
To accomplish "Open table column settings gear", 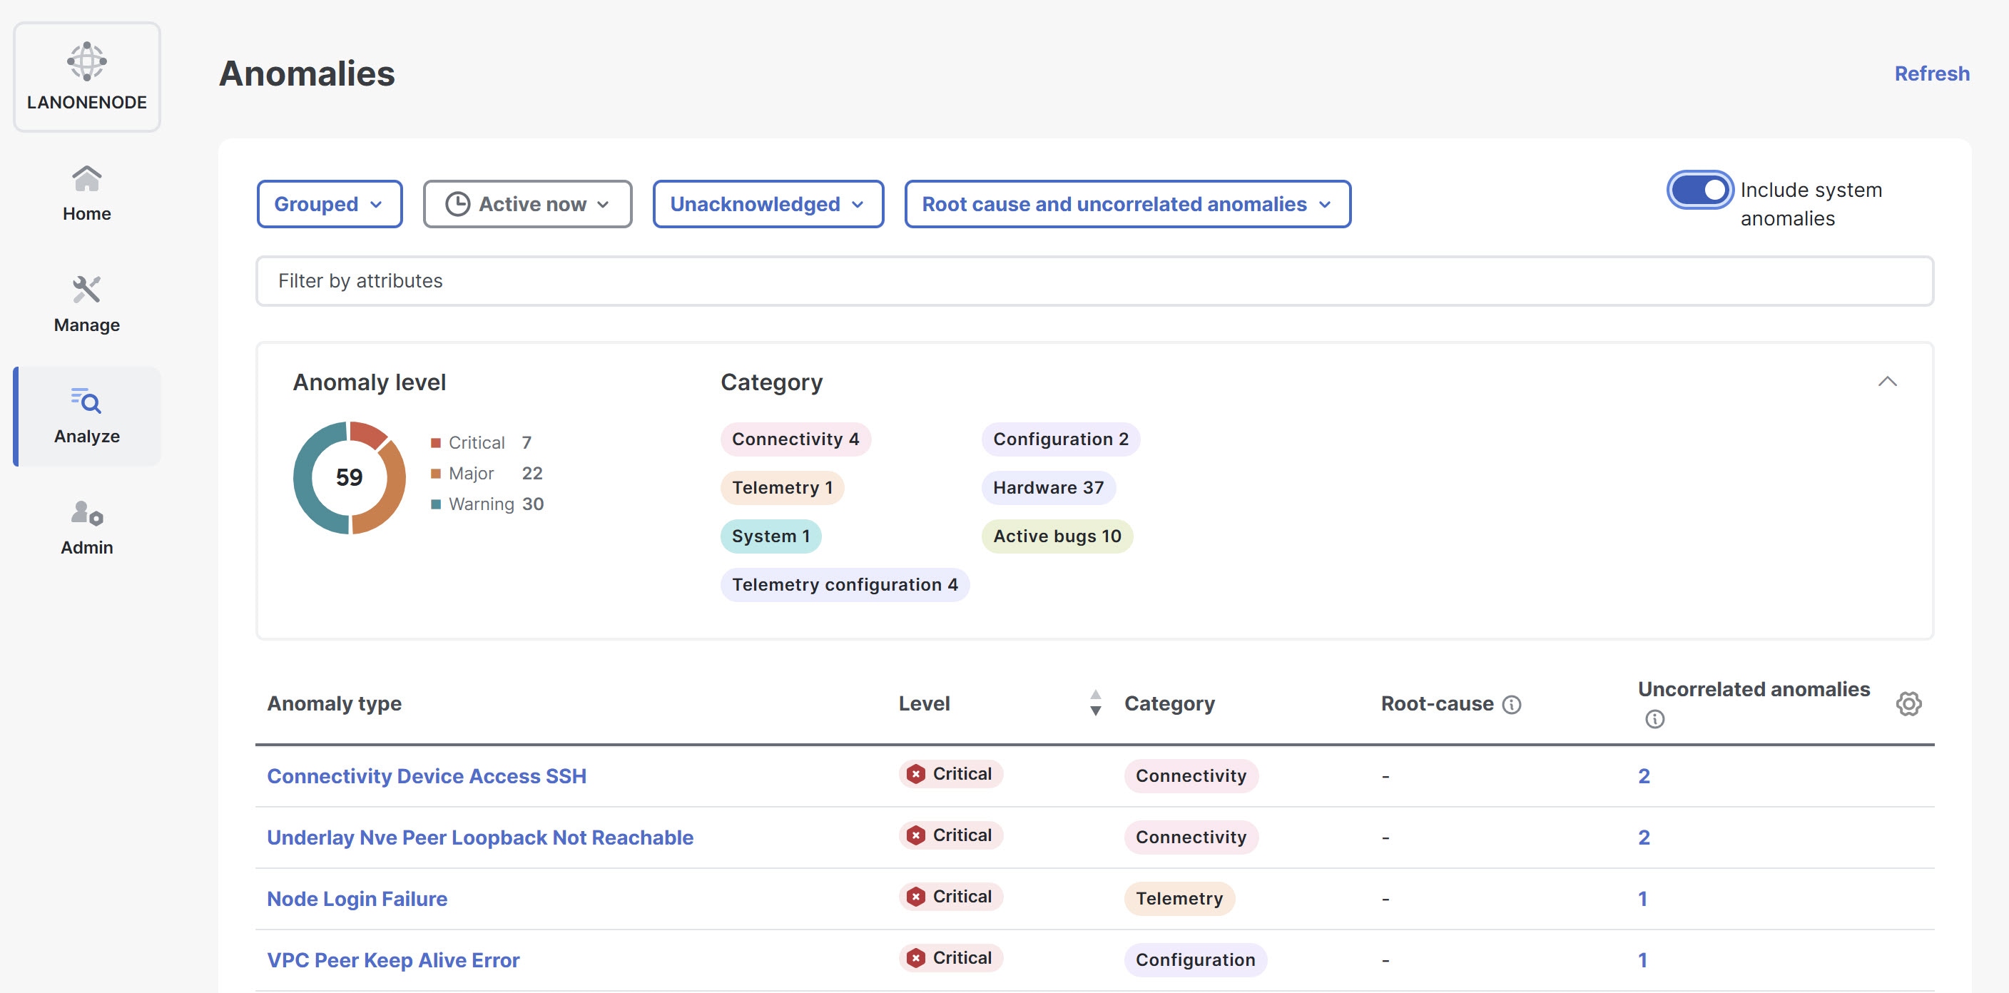I will 1908,703.
